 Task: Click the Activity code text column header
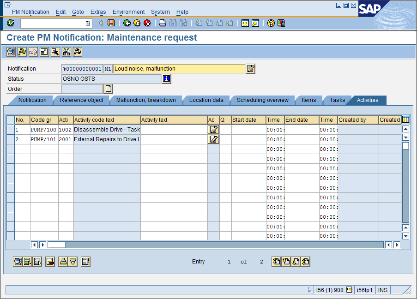(107, 120)
